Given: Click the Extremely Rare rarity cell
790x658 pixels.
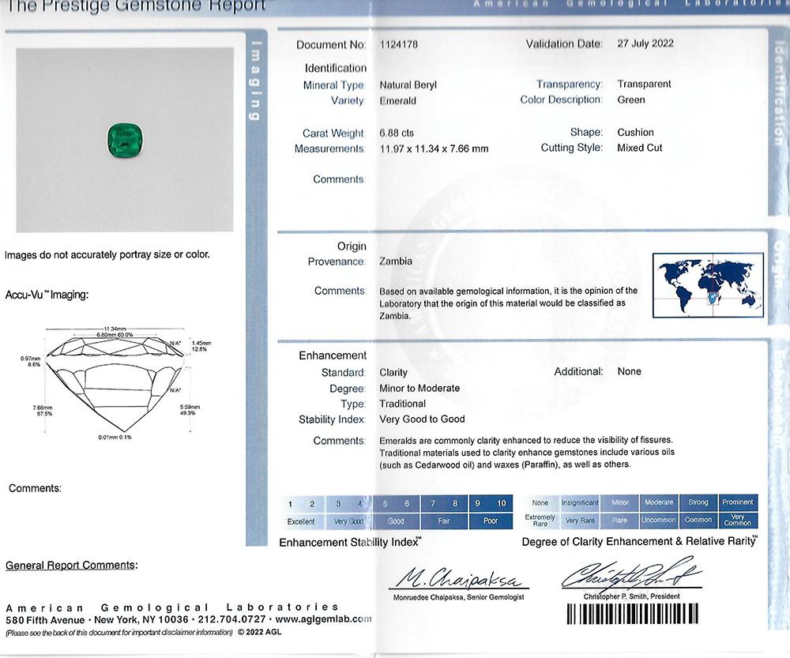Looking at the screenshot, I should (540, 521).
